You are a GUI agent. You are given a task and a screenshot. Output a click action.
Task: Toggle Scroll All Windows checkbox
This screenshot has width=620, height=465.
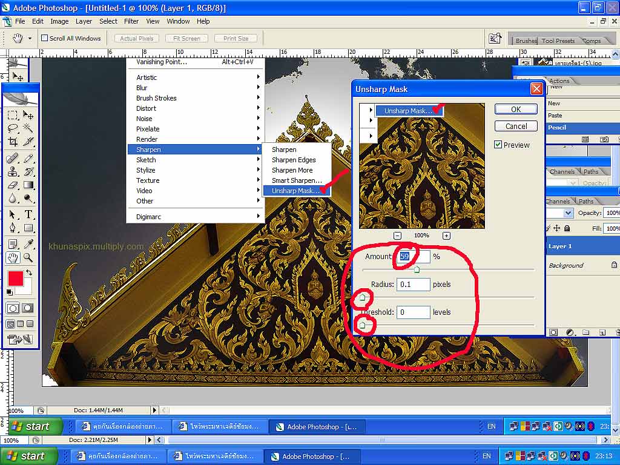[x=44, y=38]
